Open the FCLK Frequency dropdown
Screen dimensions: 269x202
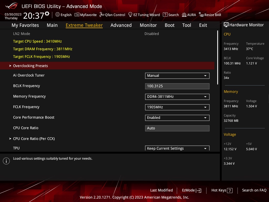177,107
